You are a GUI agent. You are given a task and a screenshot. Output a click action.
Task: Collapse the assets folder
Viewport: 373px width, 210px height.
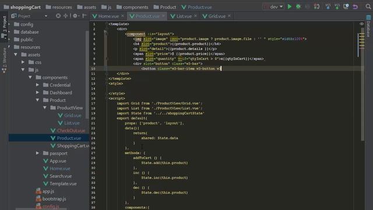pos(16,54)
